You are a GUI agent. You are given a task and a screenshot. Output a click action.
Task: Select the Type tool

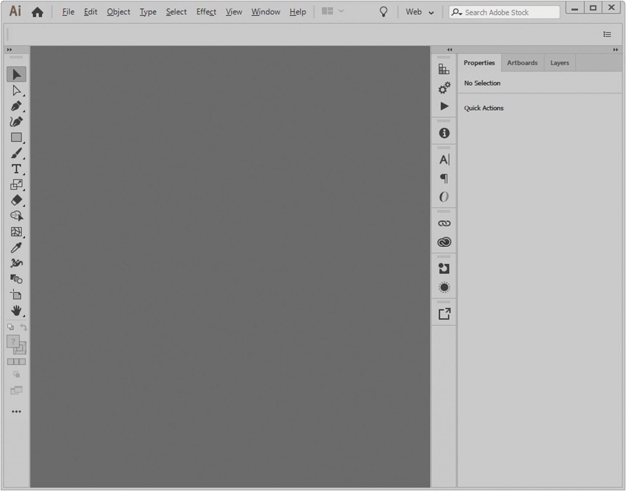click(16, 169)
